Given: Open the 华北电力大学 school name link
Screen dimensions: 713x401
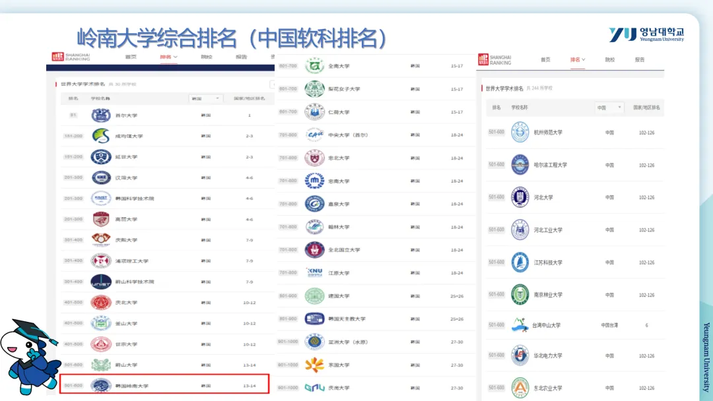Looking at the screenshot, I should (x=547, y=355).
